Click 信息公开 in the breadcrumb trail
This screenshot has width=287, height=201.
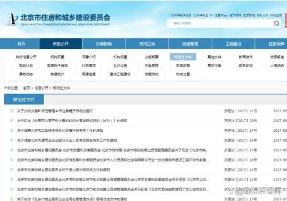pos(41,88)
